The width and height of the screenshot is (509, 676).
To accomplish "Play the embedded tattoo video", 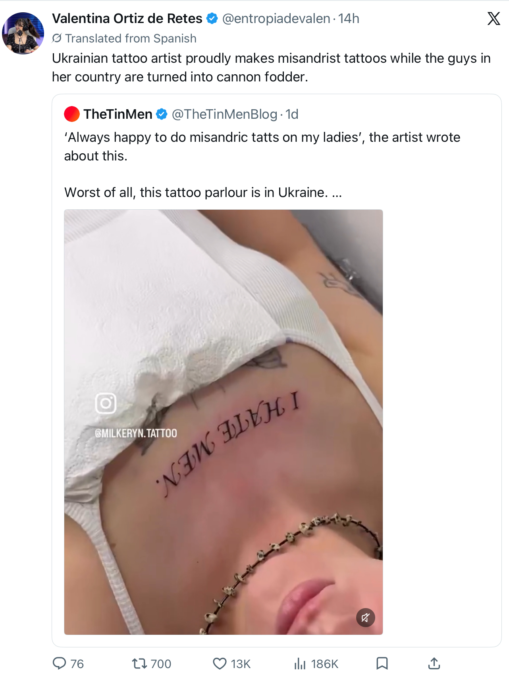I will (x=224, y=422).
